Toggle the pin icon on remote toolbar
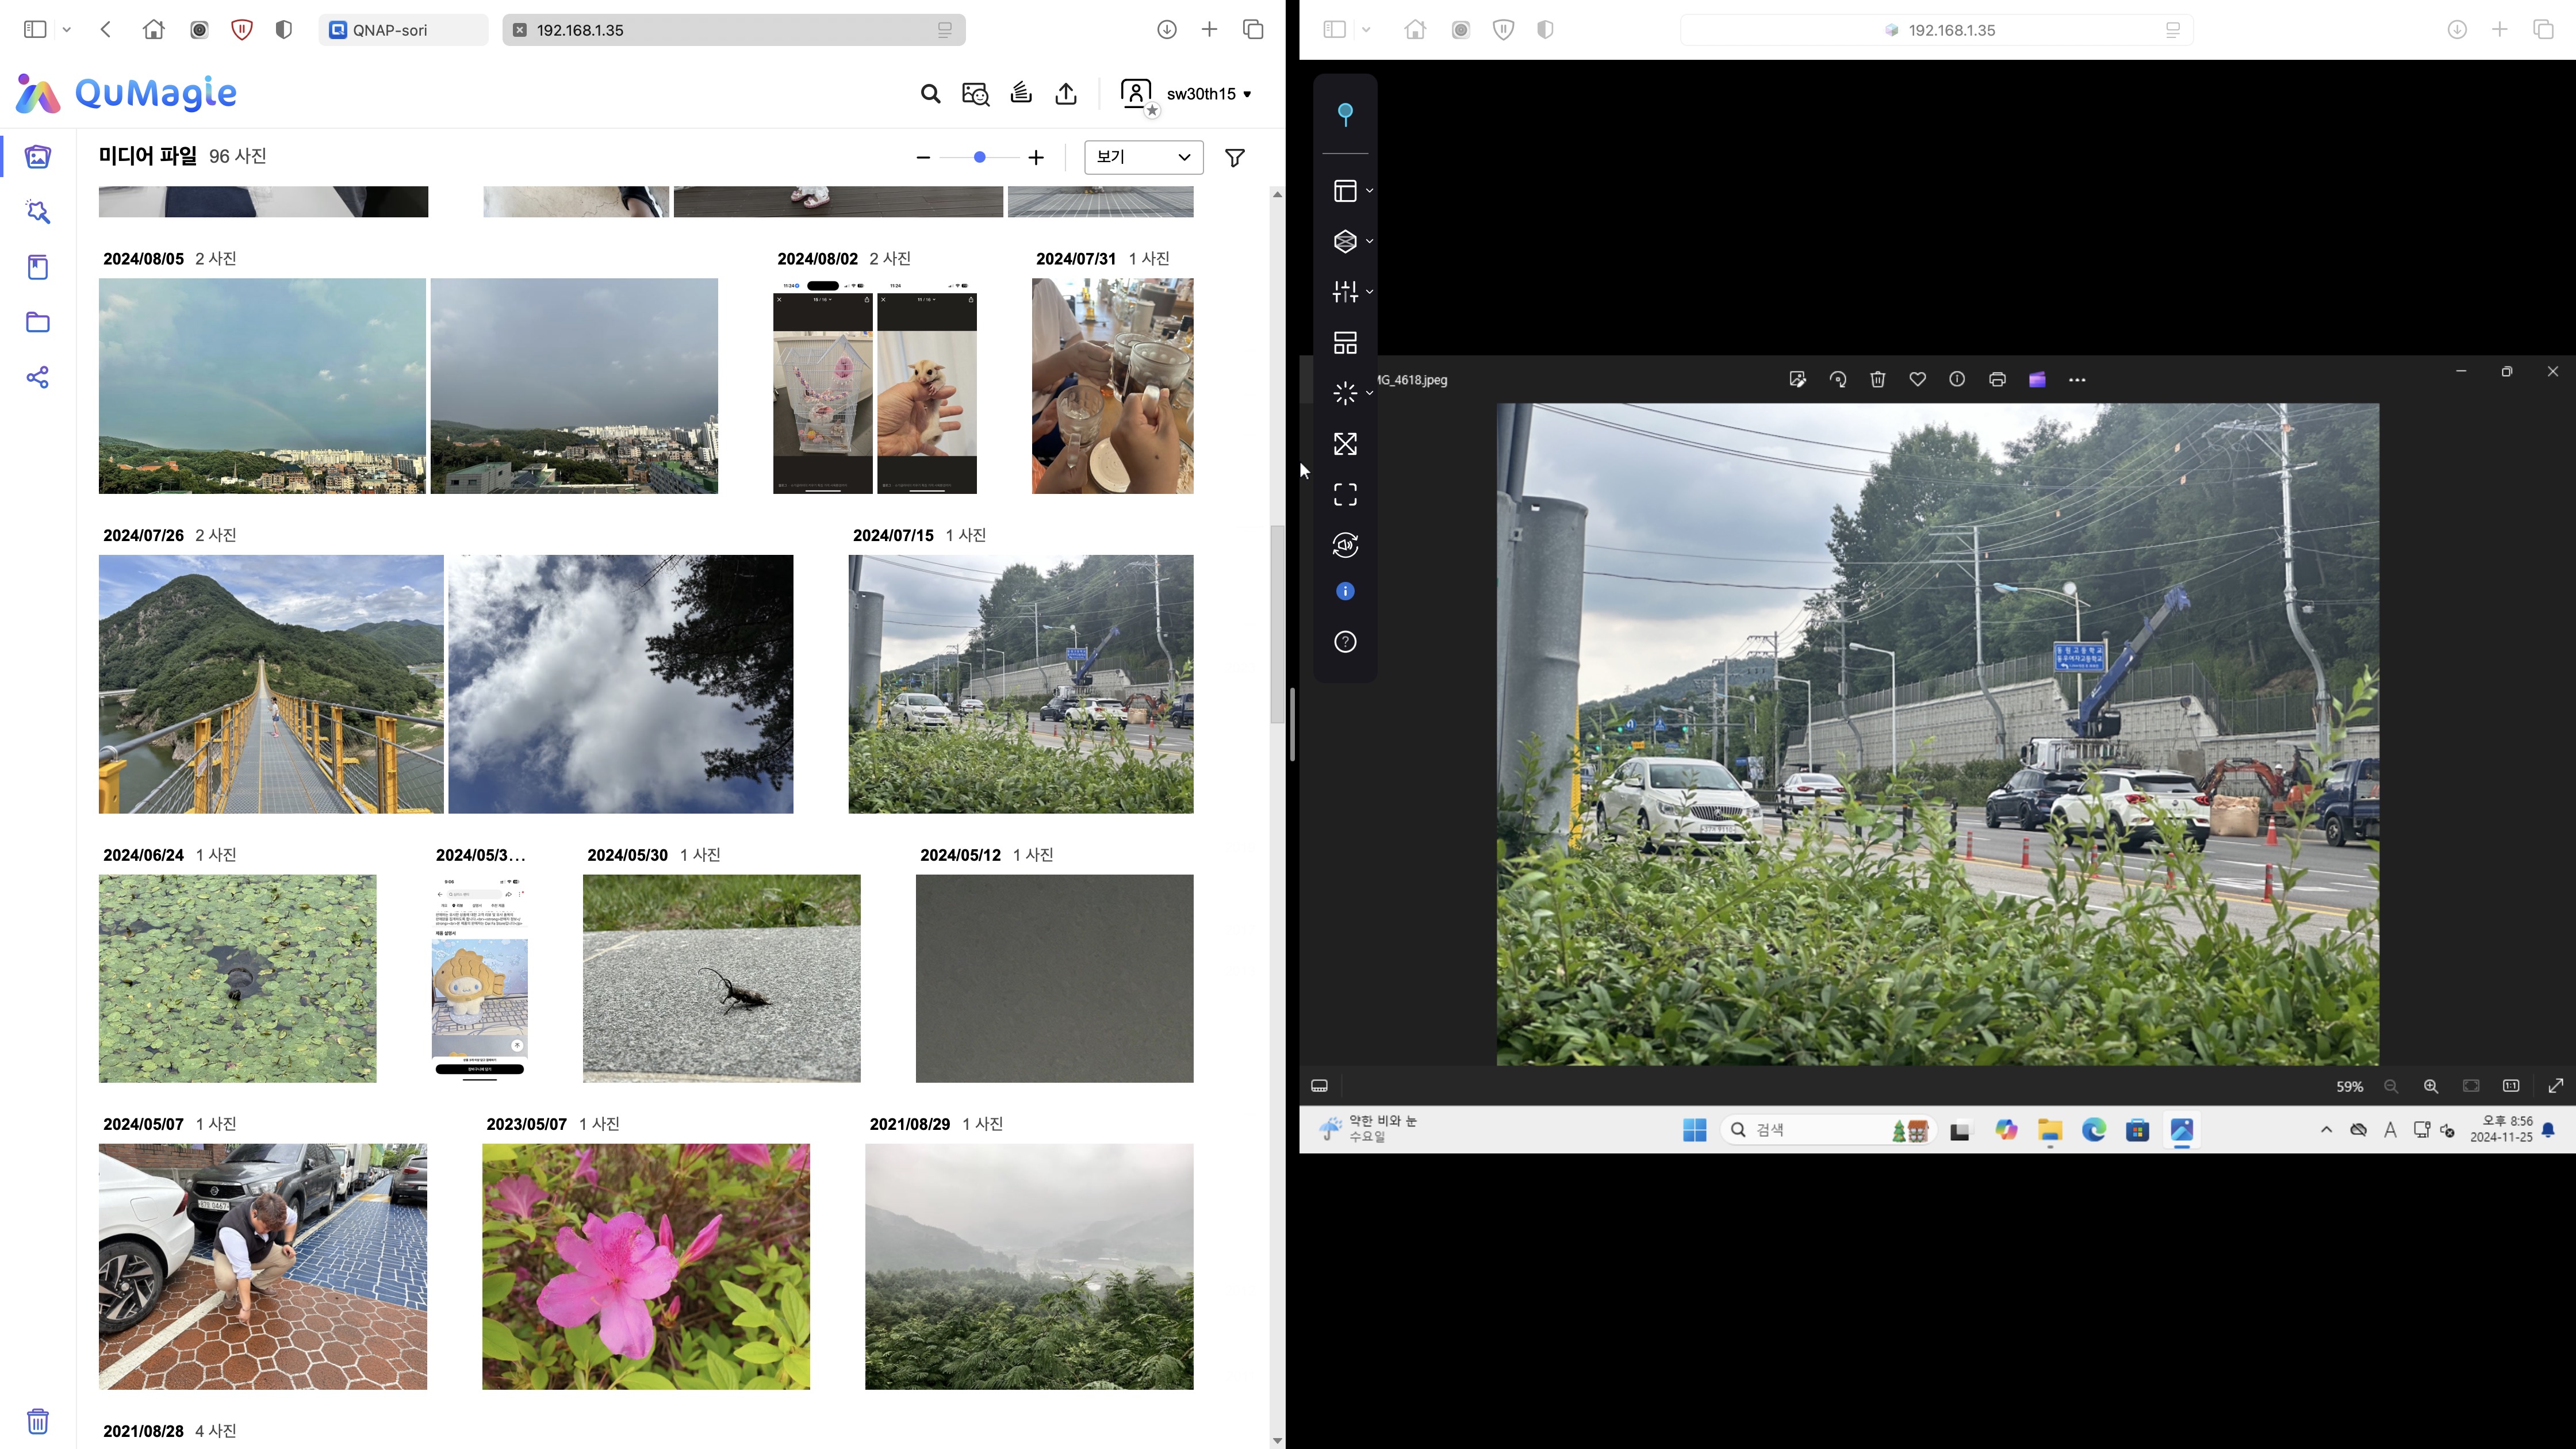This screenshot has width=2576, height=1449. (1345, 114)
